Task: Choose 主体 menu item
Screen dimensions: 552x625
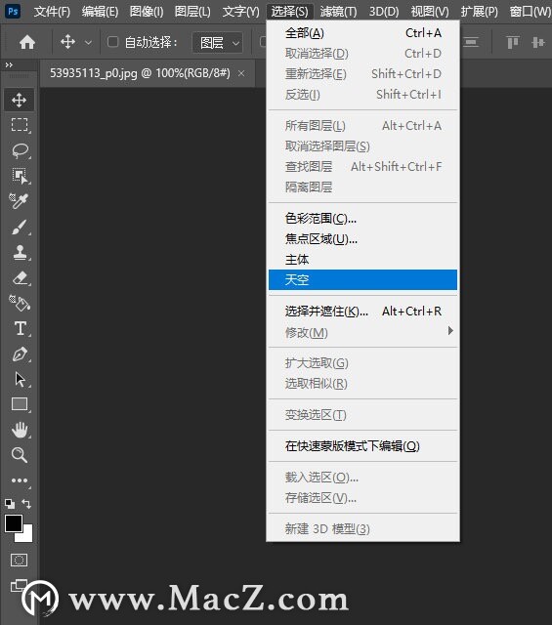Action: click(x=362, y=260)
